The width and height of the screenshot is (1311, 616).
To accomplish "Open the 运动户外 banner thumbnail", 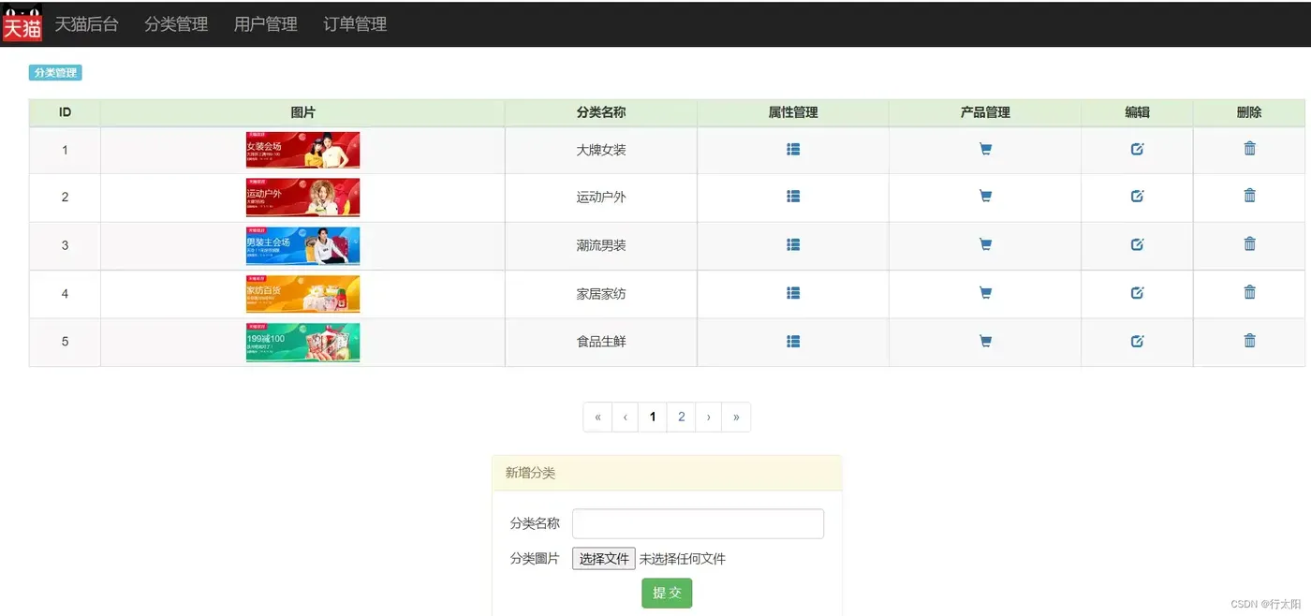I will coord(302,198).
